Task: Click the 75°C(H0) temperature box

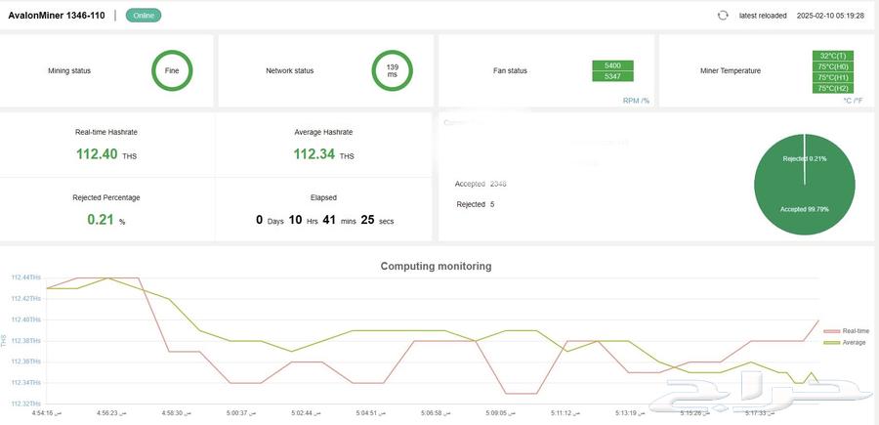Action: (x=832, y=66)
